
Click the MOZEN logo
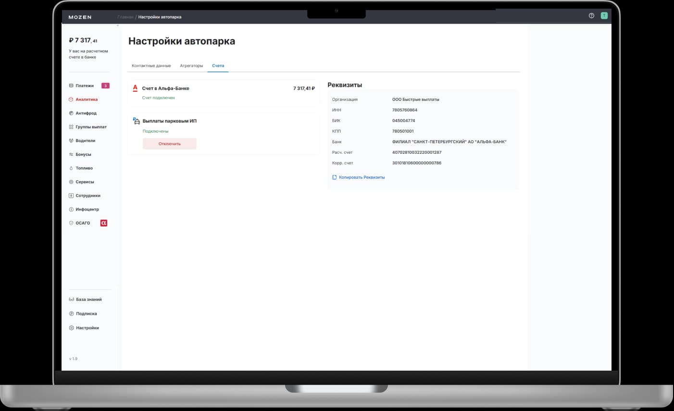click(80, 17)
